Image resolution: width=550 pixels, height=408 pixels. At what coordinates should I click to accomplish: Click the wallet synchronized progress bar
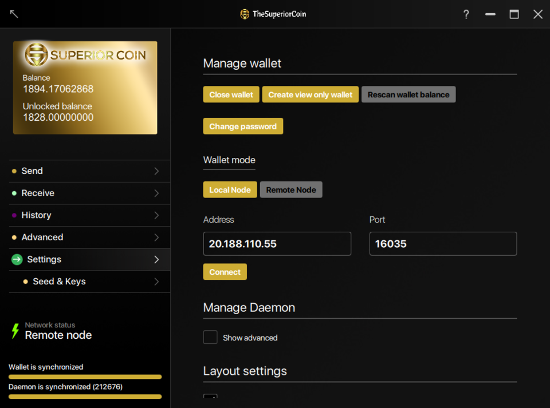click(85, 377)
